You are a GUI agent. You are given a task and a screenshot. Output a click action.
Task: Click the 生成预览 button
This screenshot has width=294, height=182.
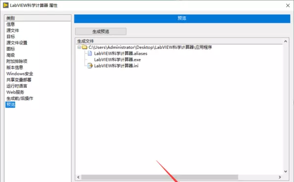[100, 31]
